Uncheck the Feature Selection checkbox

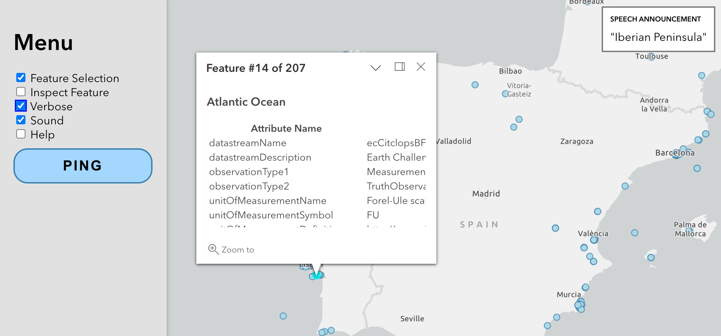(21, 78)
